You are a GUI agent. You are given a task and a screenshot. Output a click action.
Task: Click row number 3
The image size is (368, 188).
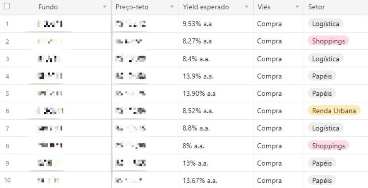(7, 59)
